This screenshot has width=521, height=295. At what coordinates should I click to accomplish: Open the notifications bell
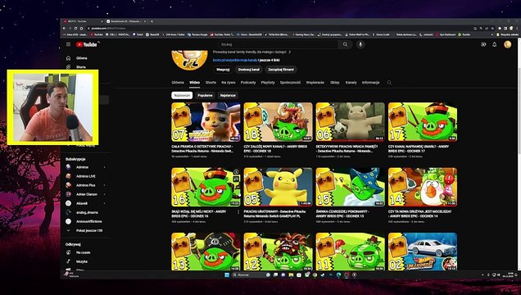495,44
